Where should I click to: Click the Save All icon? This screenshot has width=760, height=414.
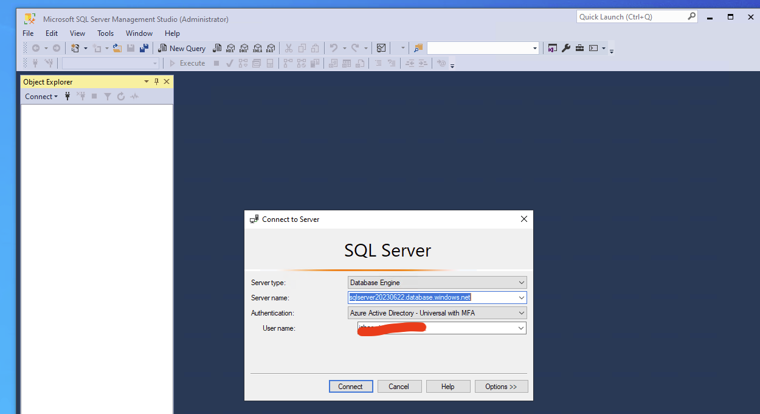pyautogui.click(x=144, y=48)
